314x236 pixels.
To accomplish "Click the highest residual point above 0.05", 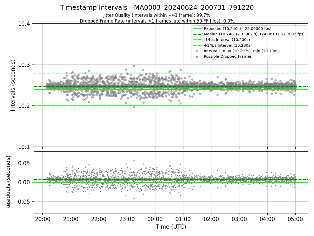I will click(134, 160).
